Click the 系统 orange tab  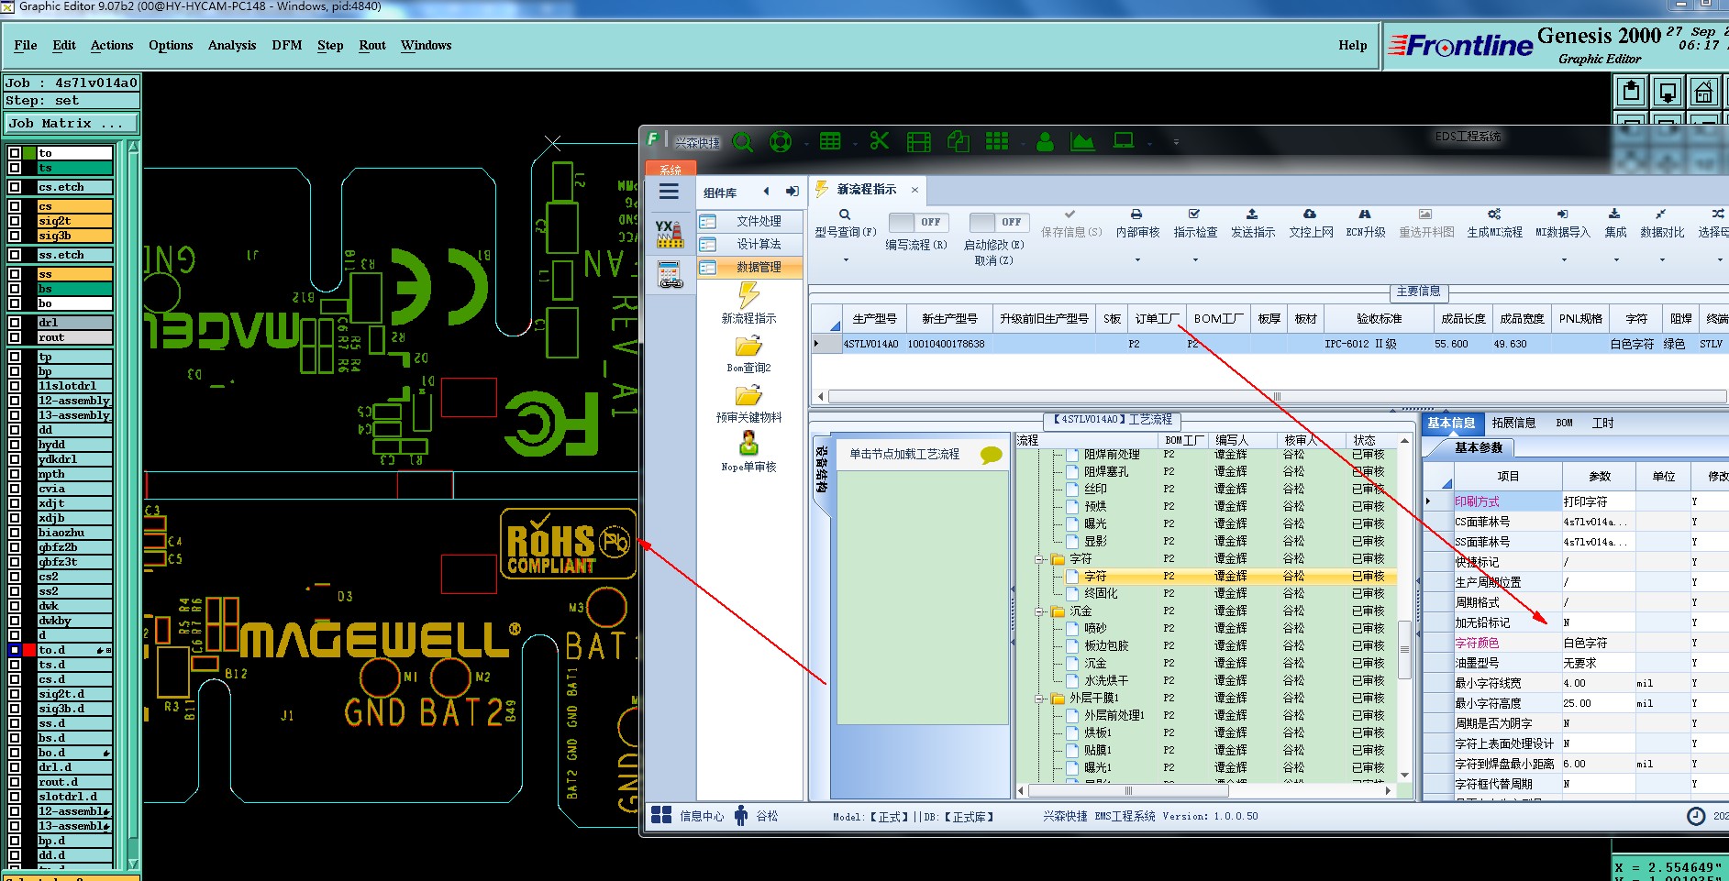671,170
